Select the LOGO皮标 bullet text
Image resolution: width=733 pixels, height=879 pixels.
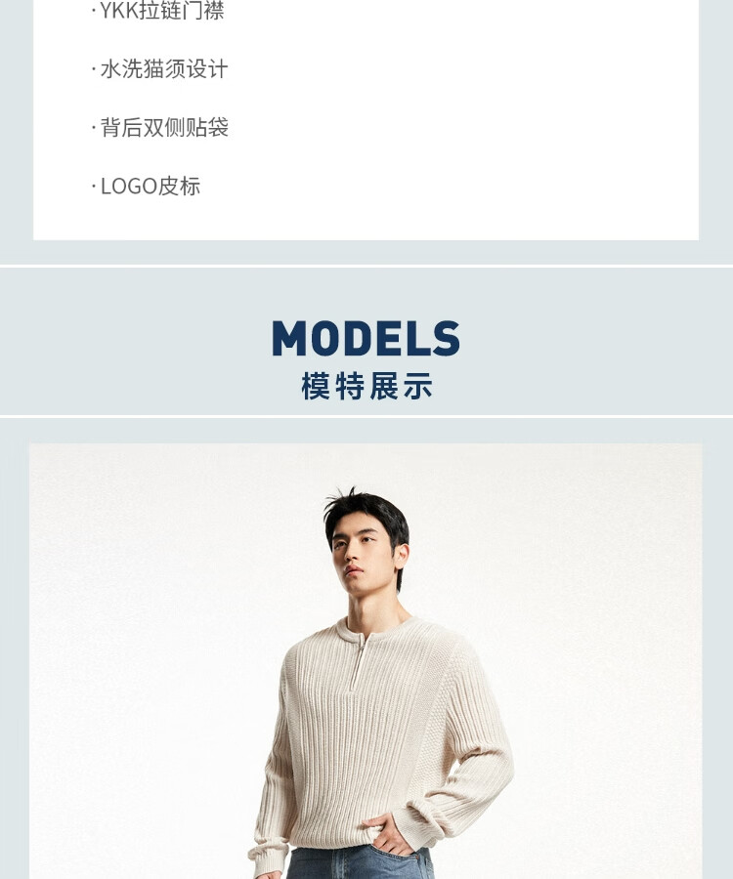click(151, 187)
